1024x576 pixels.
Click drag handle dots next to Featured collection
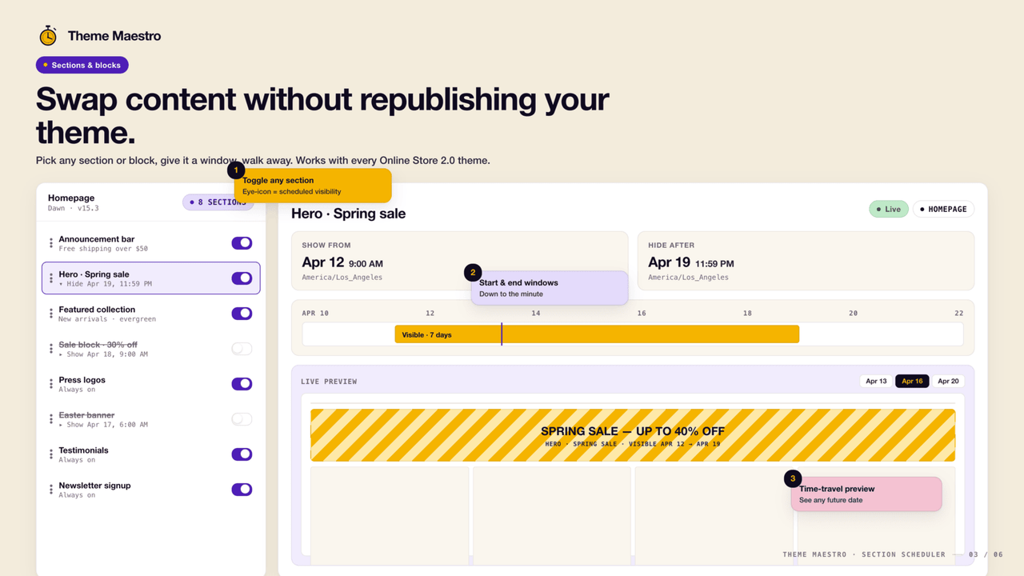tap(51, 314)
